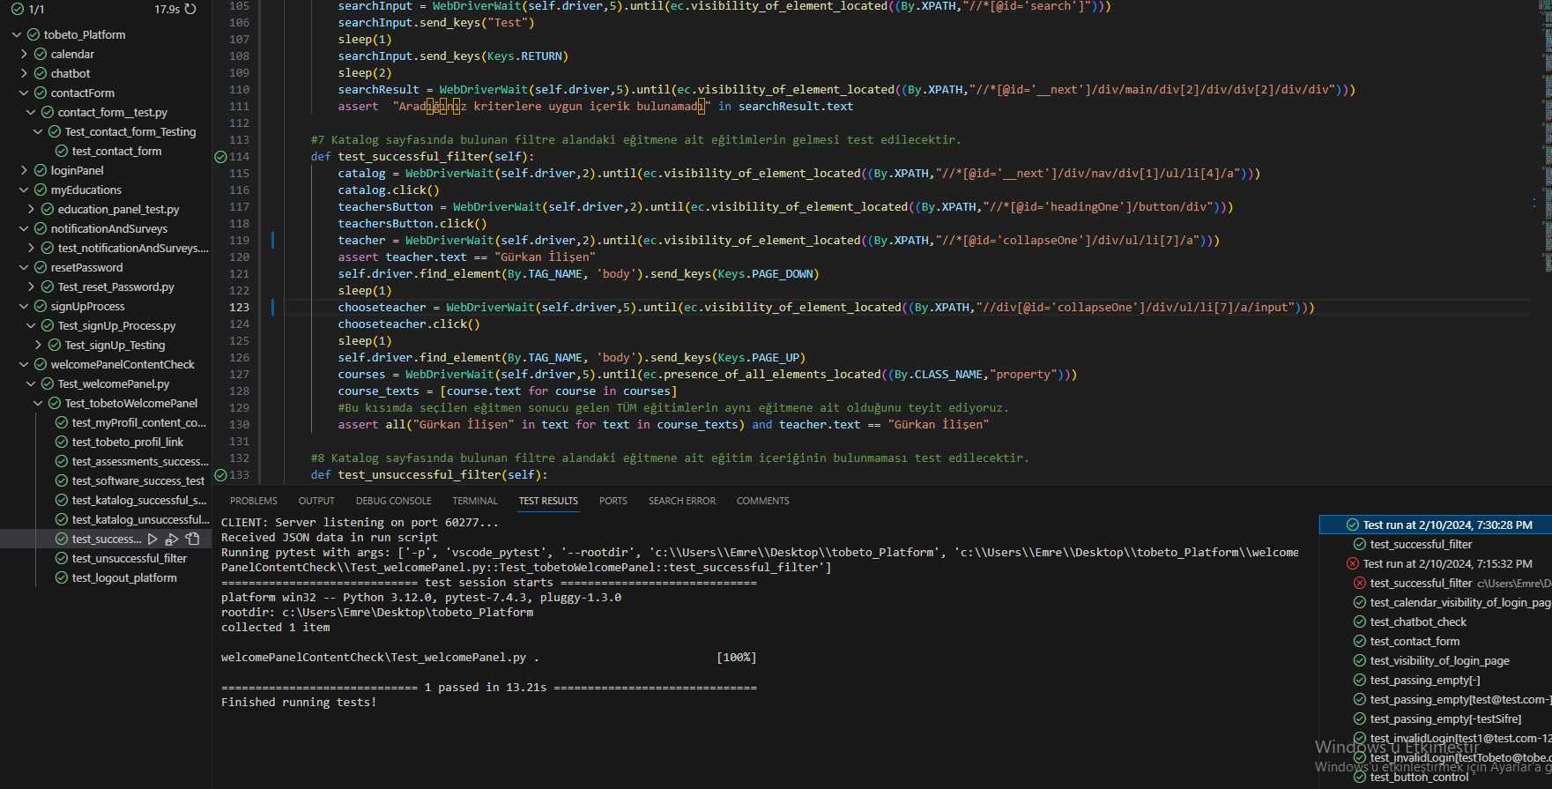Expand the calendar folder
The image size is (1552, 789).
coord(24,54)
